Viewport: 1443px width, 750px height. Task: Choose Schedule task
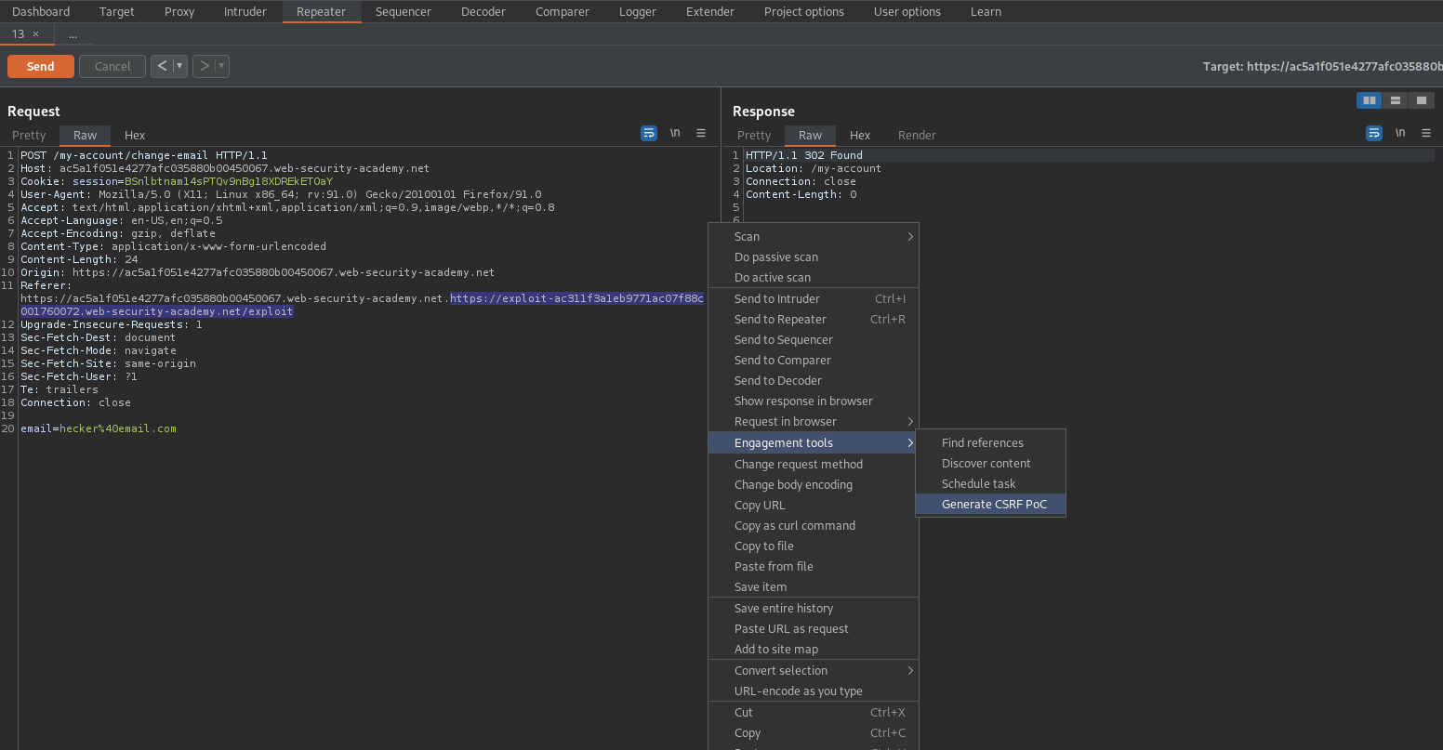coord(990,484)
